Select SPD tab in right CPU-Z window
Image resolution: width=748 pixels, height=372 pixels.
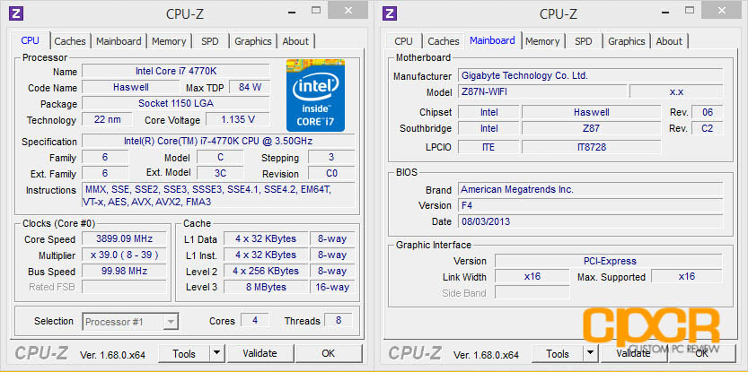[584, 41]
